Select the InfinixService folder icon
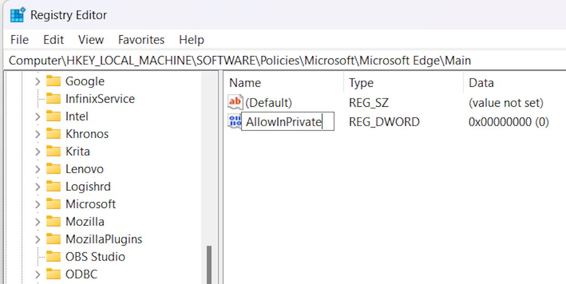Viewport: 566px width, 284px height. click(x=53, y=99)
